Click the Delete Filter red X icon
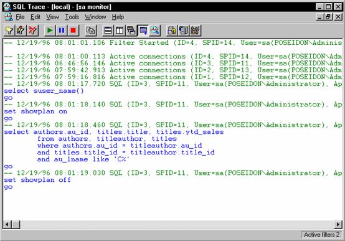 [32, 31]
